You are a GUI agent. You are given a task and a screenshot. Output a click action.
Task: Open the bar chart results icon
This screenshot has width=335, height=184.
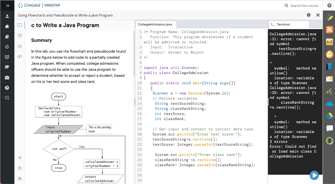20,46
